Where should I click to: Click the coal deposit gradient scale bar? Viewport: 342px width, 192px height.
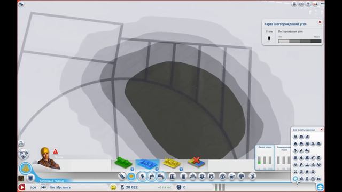(300, 41)
